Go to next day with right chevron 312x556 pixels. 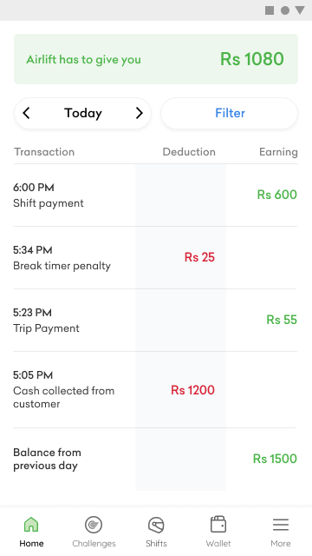click(x=140, y=113)
